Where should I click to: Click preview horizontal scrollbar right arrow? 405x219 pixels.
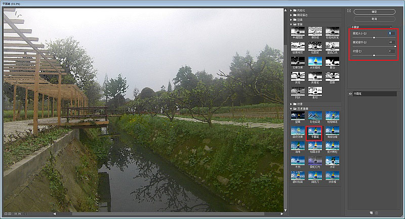[x=282, y=214]
